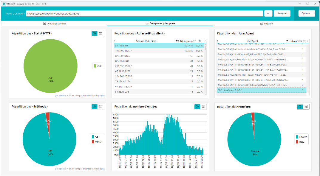
Task: Expand sort chevron of IP table Nb entrées
Action: pyautogui.click(x=195, y=41)
